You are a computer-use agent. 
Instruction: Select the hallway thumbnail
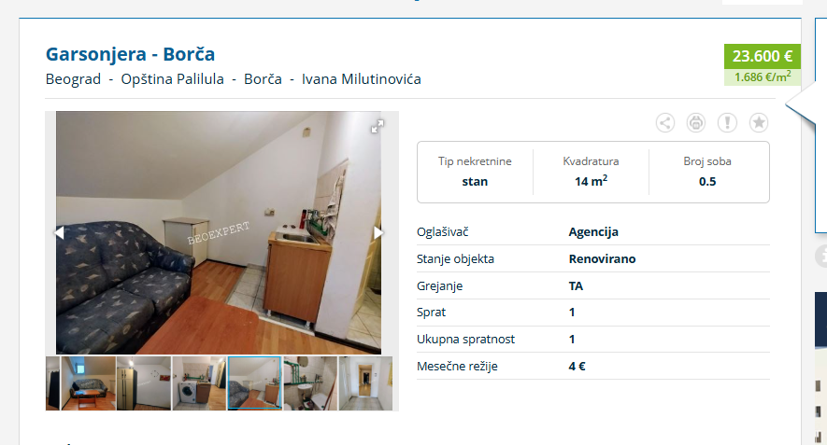[365, 383]
